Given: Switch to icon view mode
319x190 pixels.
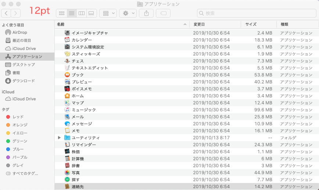Looking at the screenshot, I should pos(62,13).
